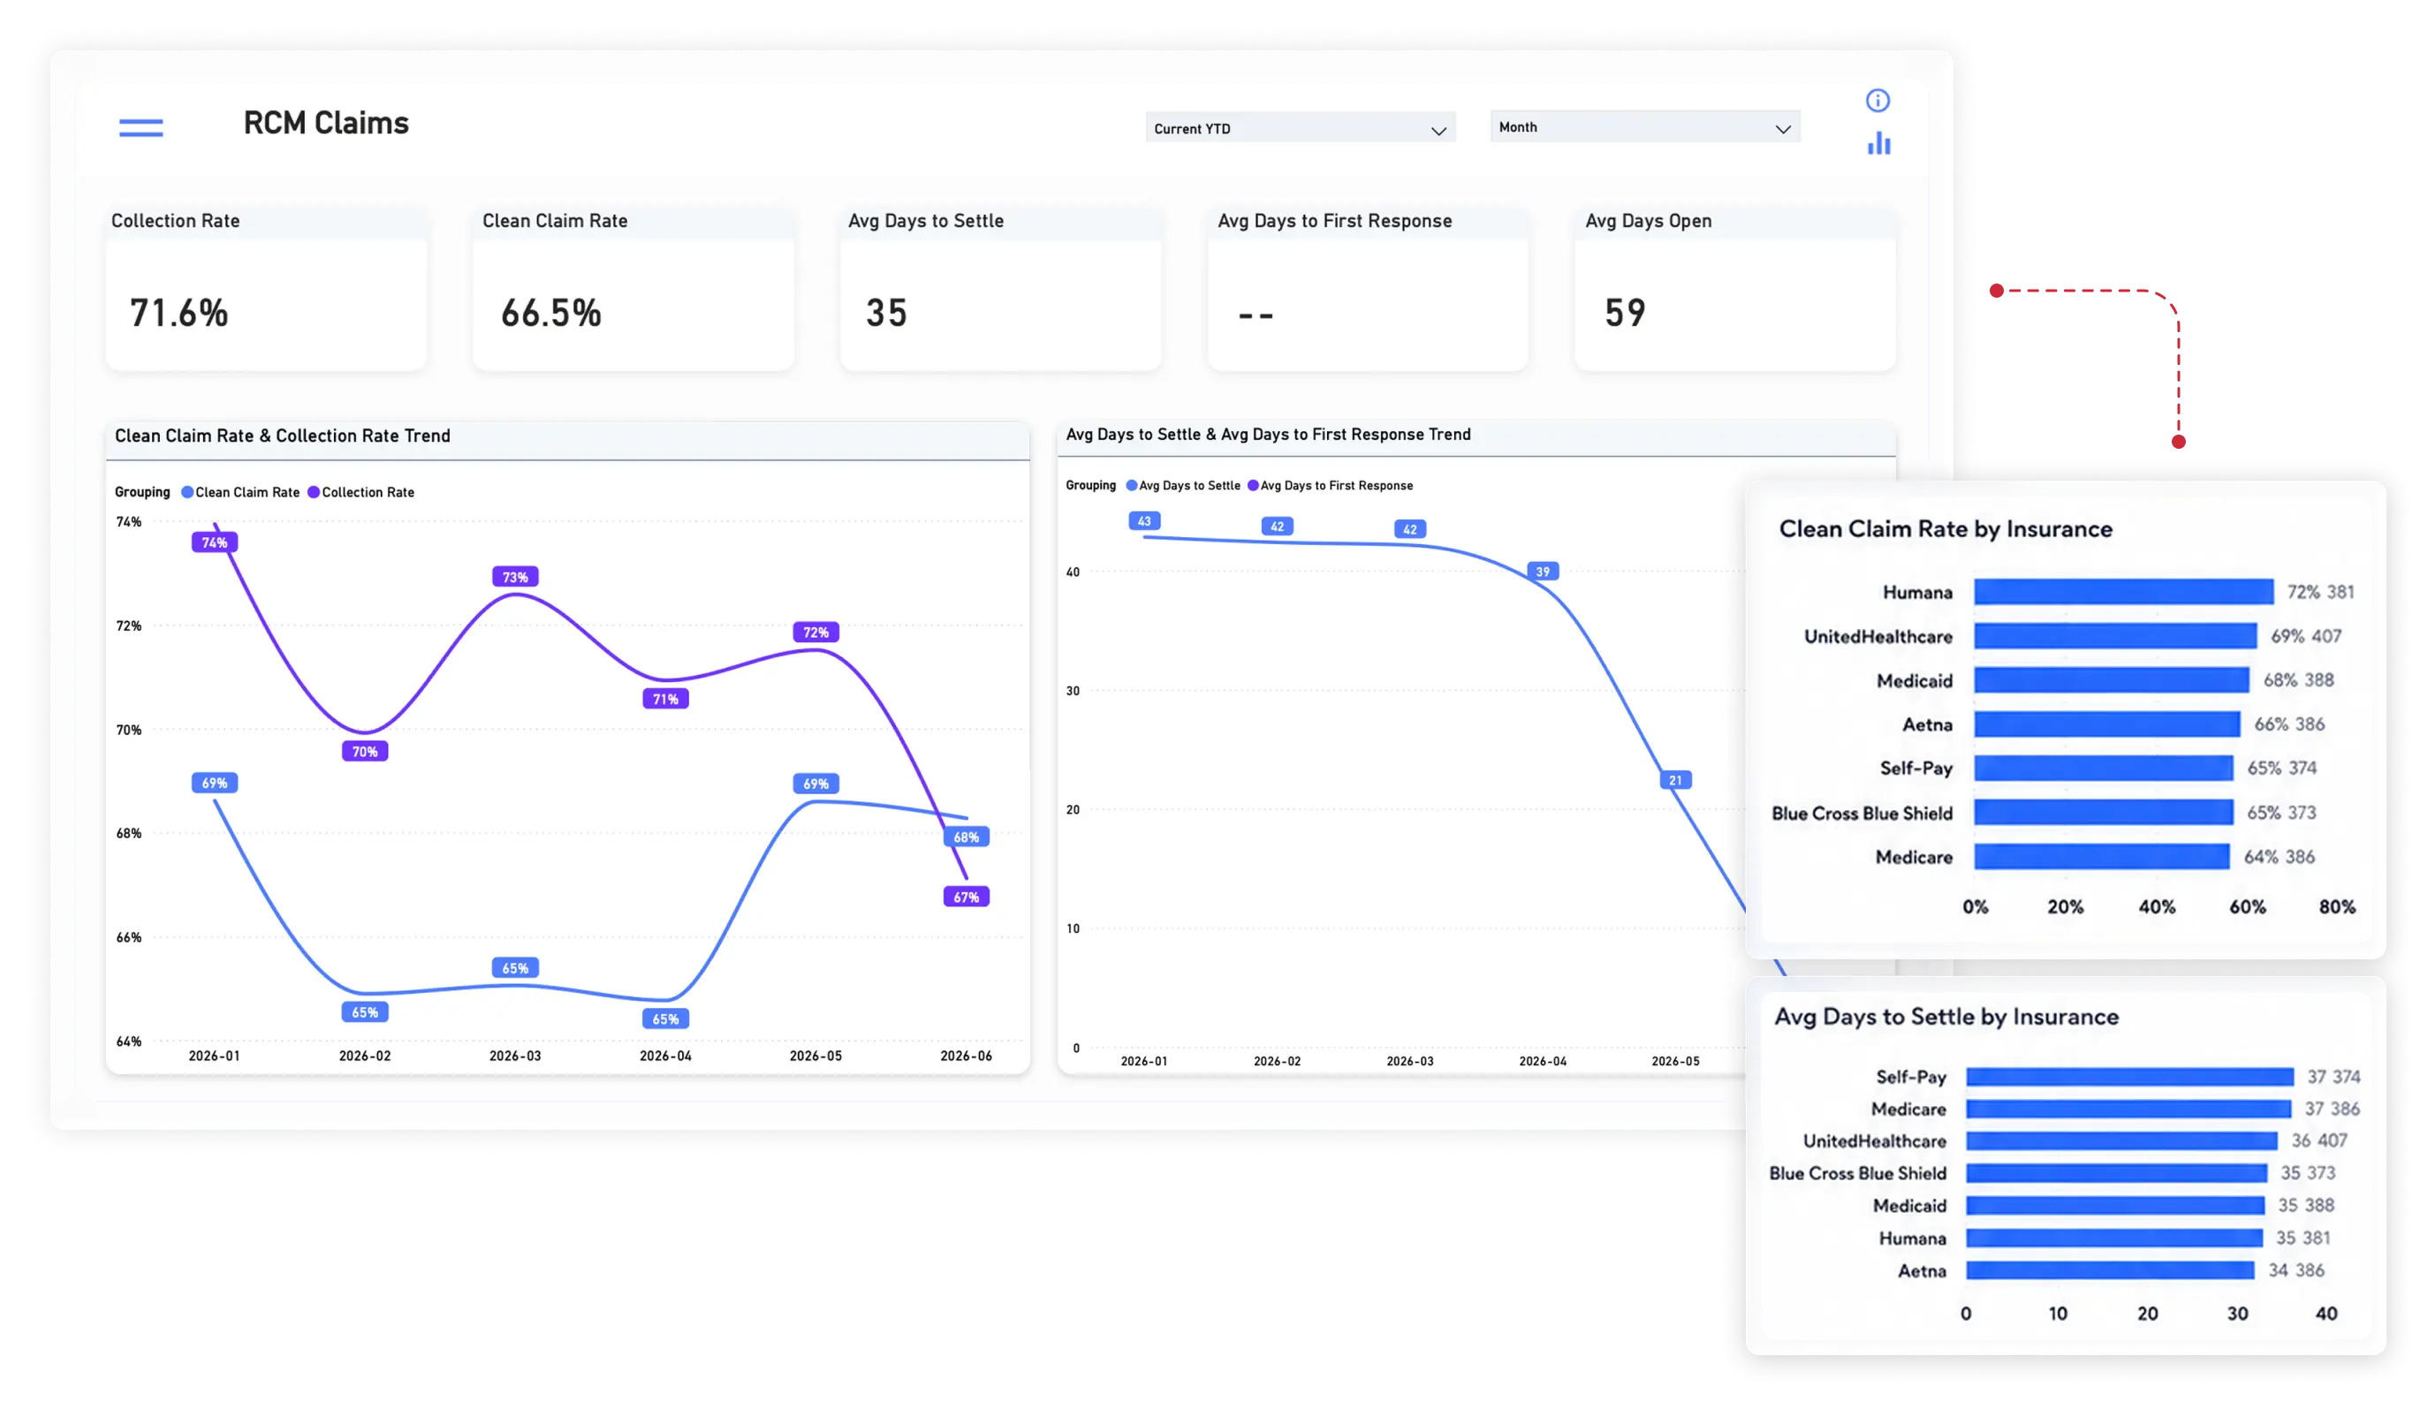The width and height of the screenshot is (2435, 1409).
Task: Click the 73% Collection Rate data label
Action: click(515, 577)
